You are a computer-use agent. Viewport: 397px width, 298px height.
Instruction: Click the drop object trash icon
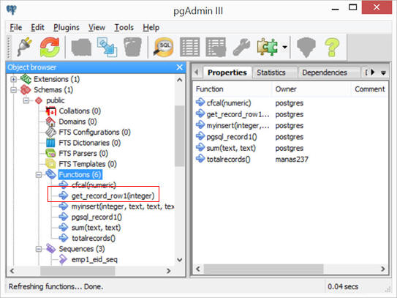[x=132, y=47]
